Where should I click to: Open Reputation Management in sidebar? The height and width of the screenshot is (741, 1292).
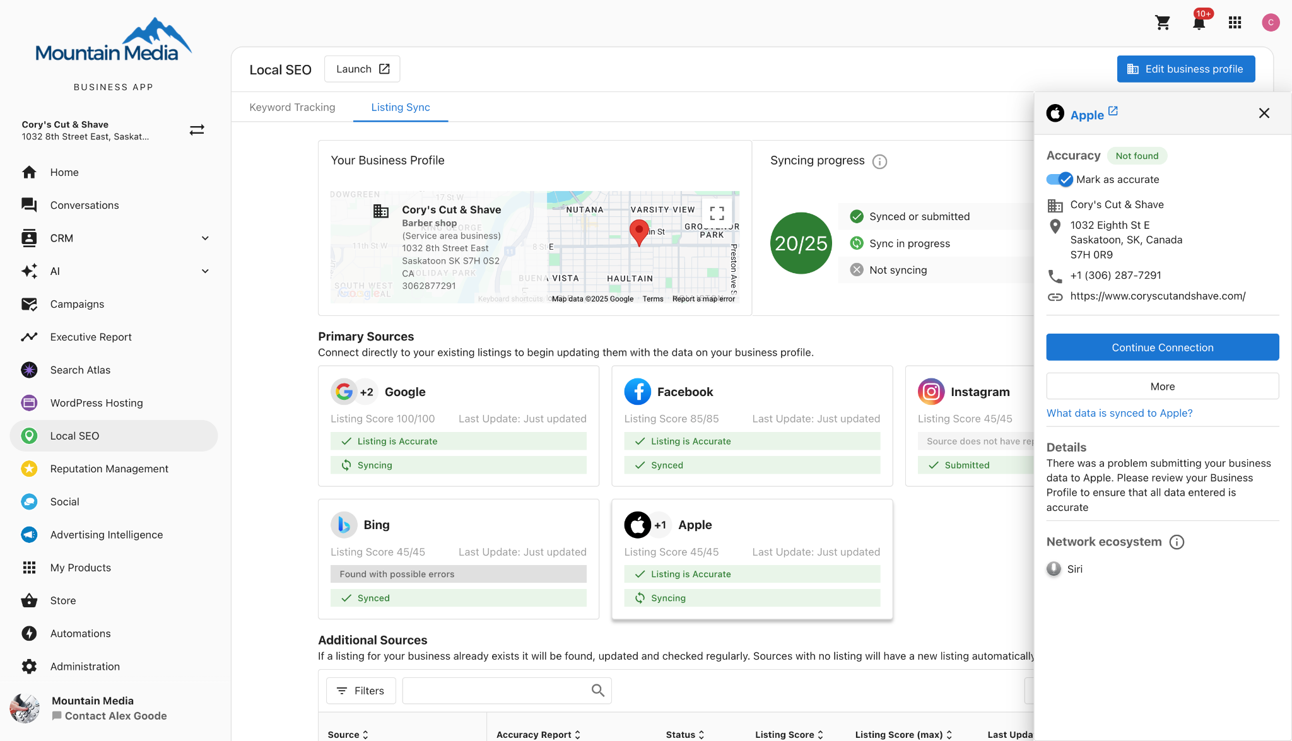pos(109,469)
